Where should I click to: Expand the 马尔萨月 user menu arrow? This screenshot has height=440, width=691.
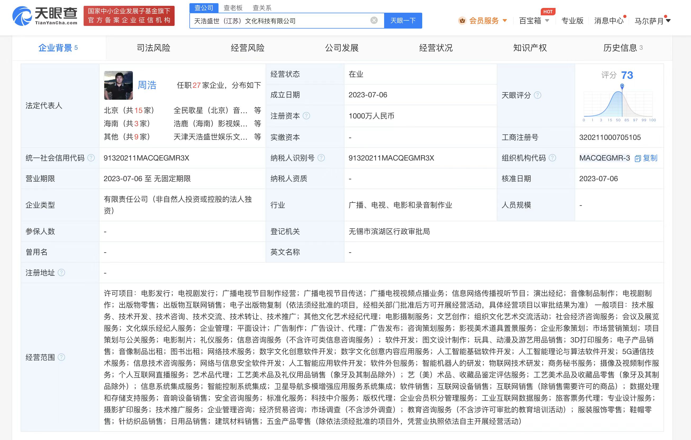[x=668, y=21]
